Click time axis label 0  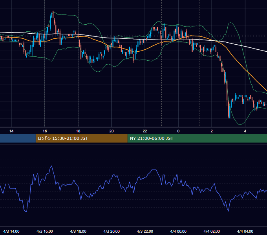[x=178, y=131]
